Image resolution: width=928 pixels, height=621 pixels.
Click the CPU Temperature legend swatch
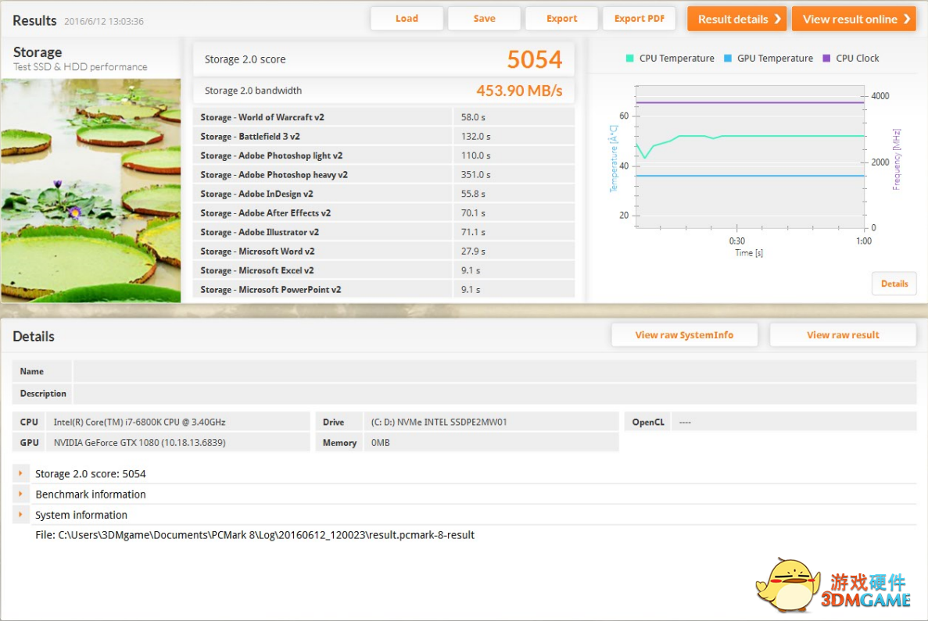tap(629, 58)
